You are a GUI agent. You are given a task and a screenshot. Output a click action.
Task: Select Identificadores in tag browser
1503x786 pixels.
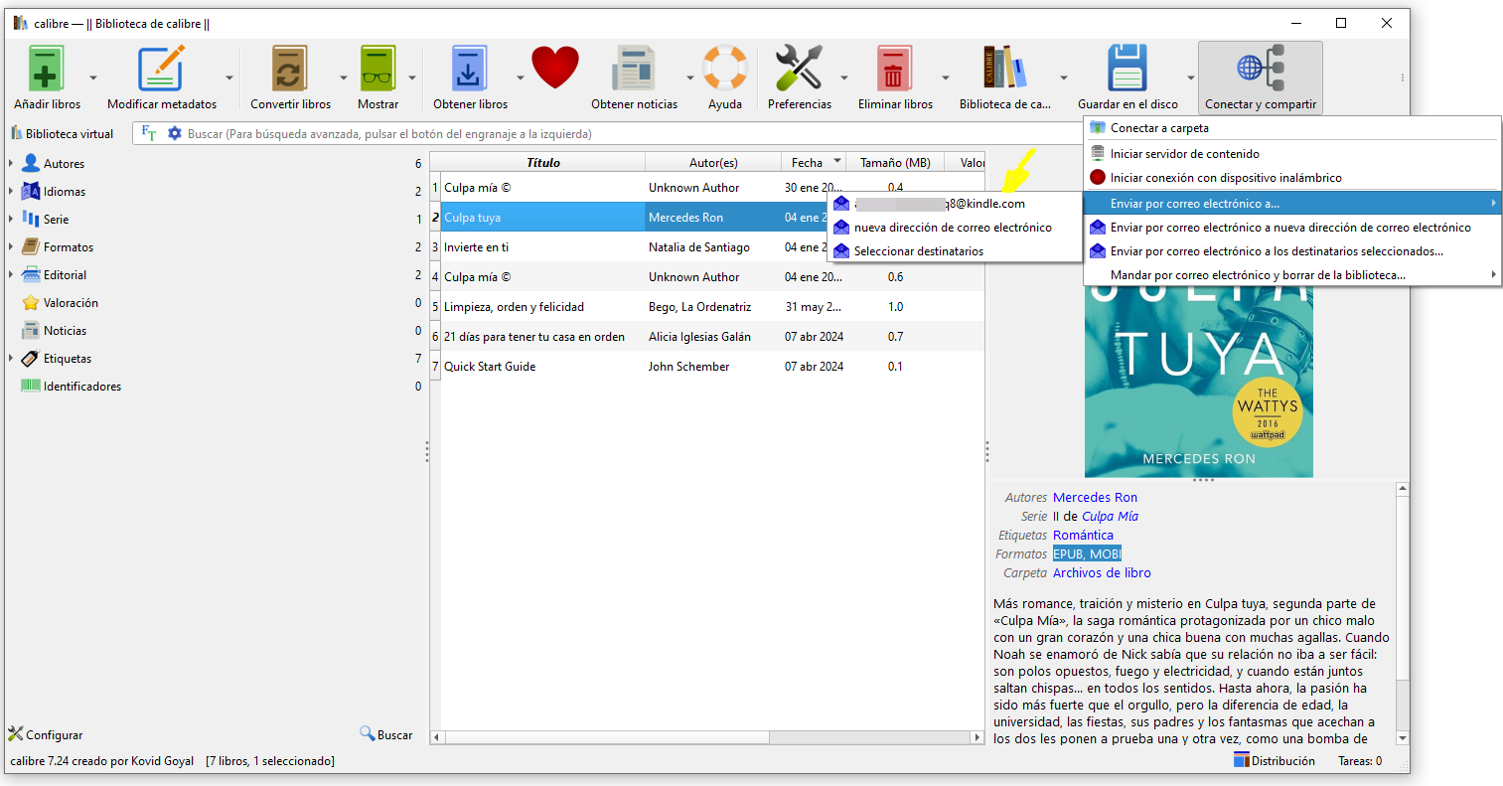82,387
